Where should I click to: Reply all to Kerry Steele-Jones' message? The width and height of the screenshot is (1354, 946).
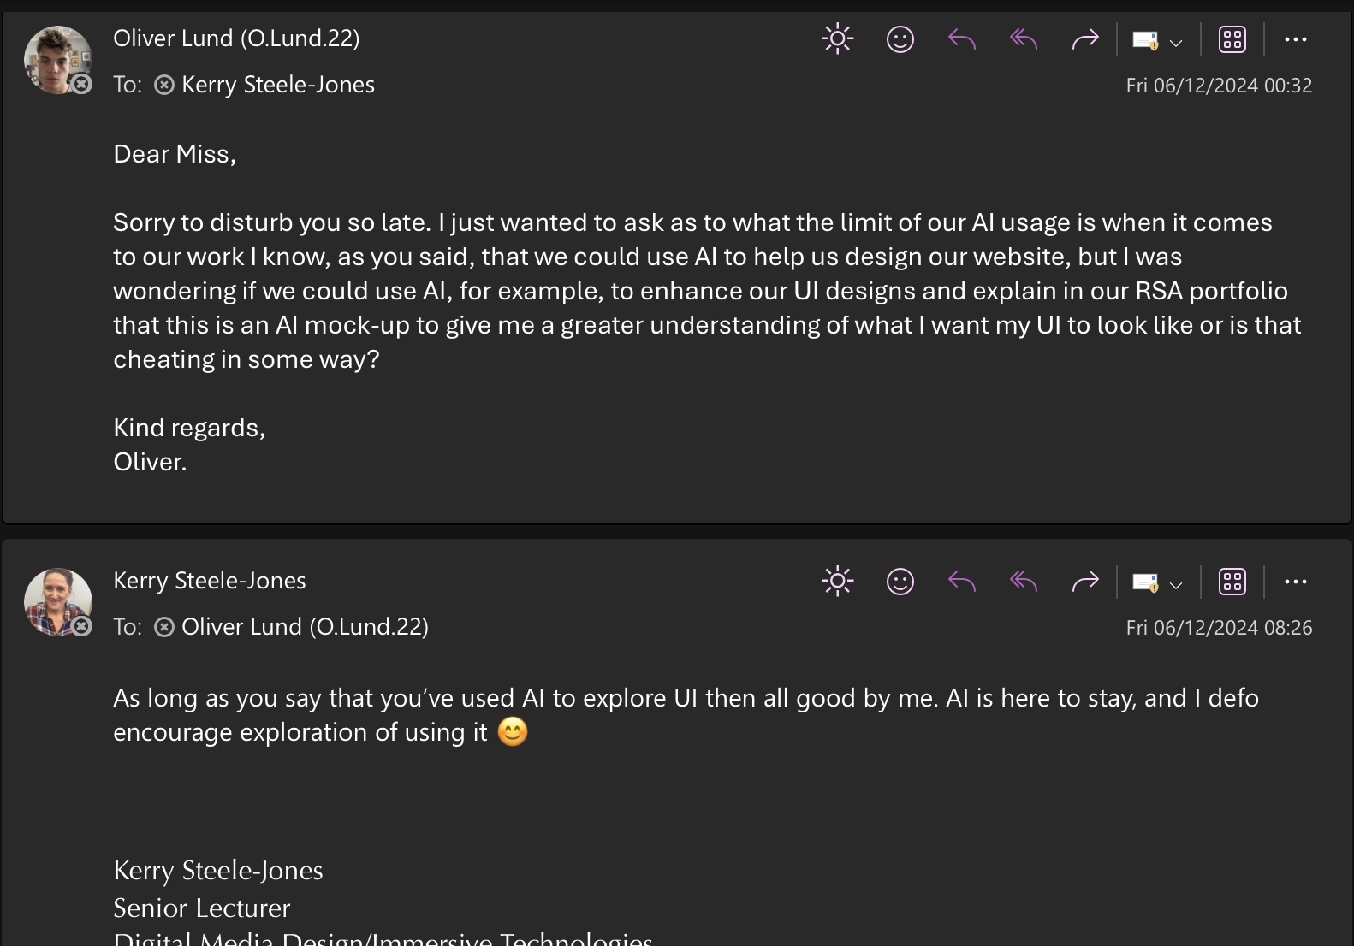coord(1024,582)
